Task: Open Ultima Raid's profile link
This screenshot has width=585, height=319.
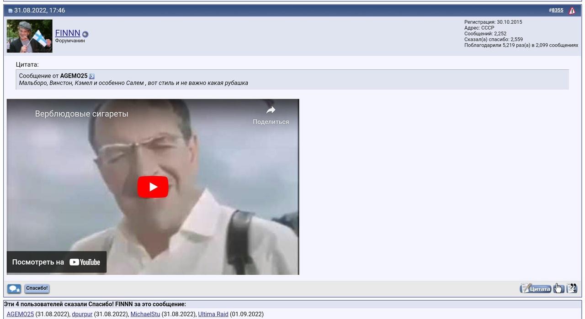Action: (x=213, y=314)
